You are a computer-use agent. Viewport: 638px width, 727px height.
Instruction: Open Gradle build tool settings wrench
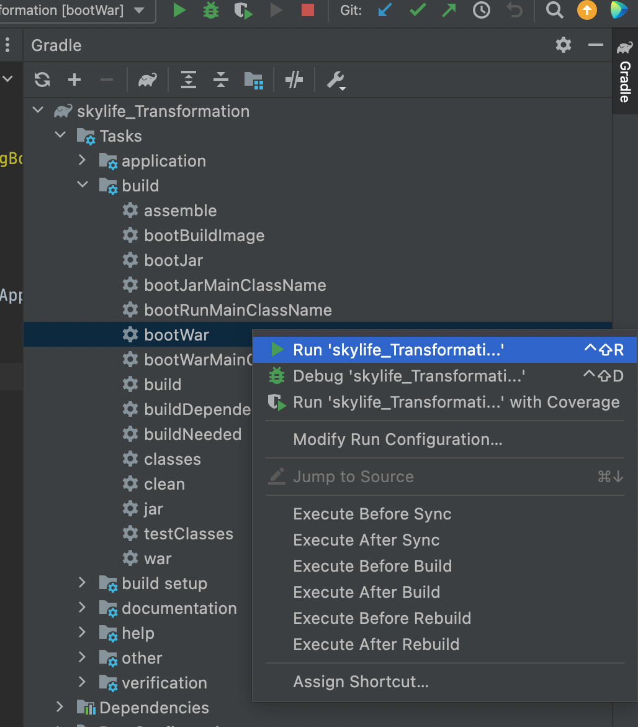point(336,80)
